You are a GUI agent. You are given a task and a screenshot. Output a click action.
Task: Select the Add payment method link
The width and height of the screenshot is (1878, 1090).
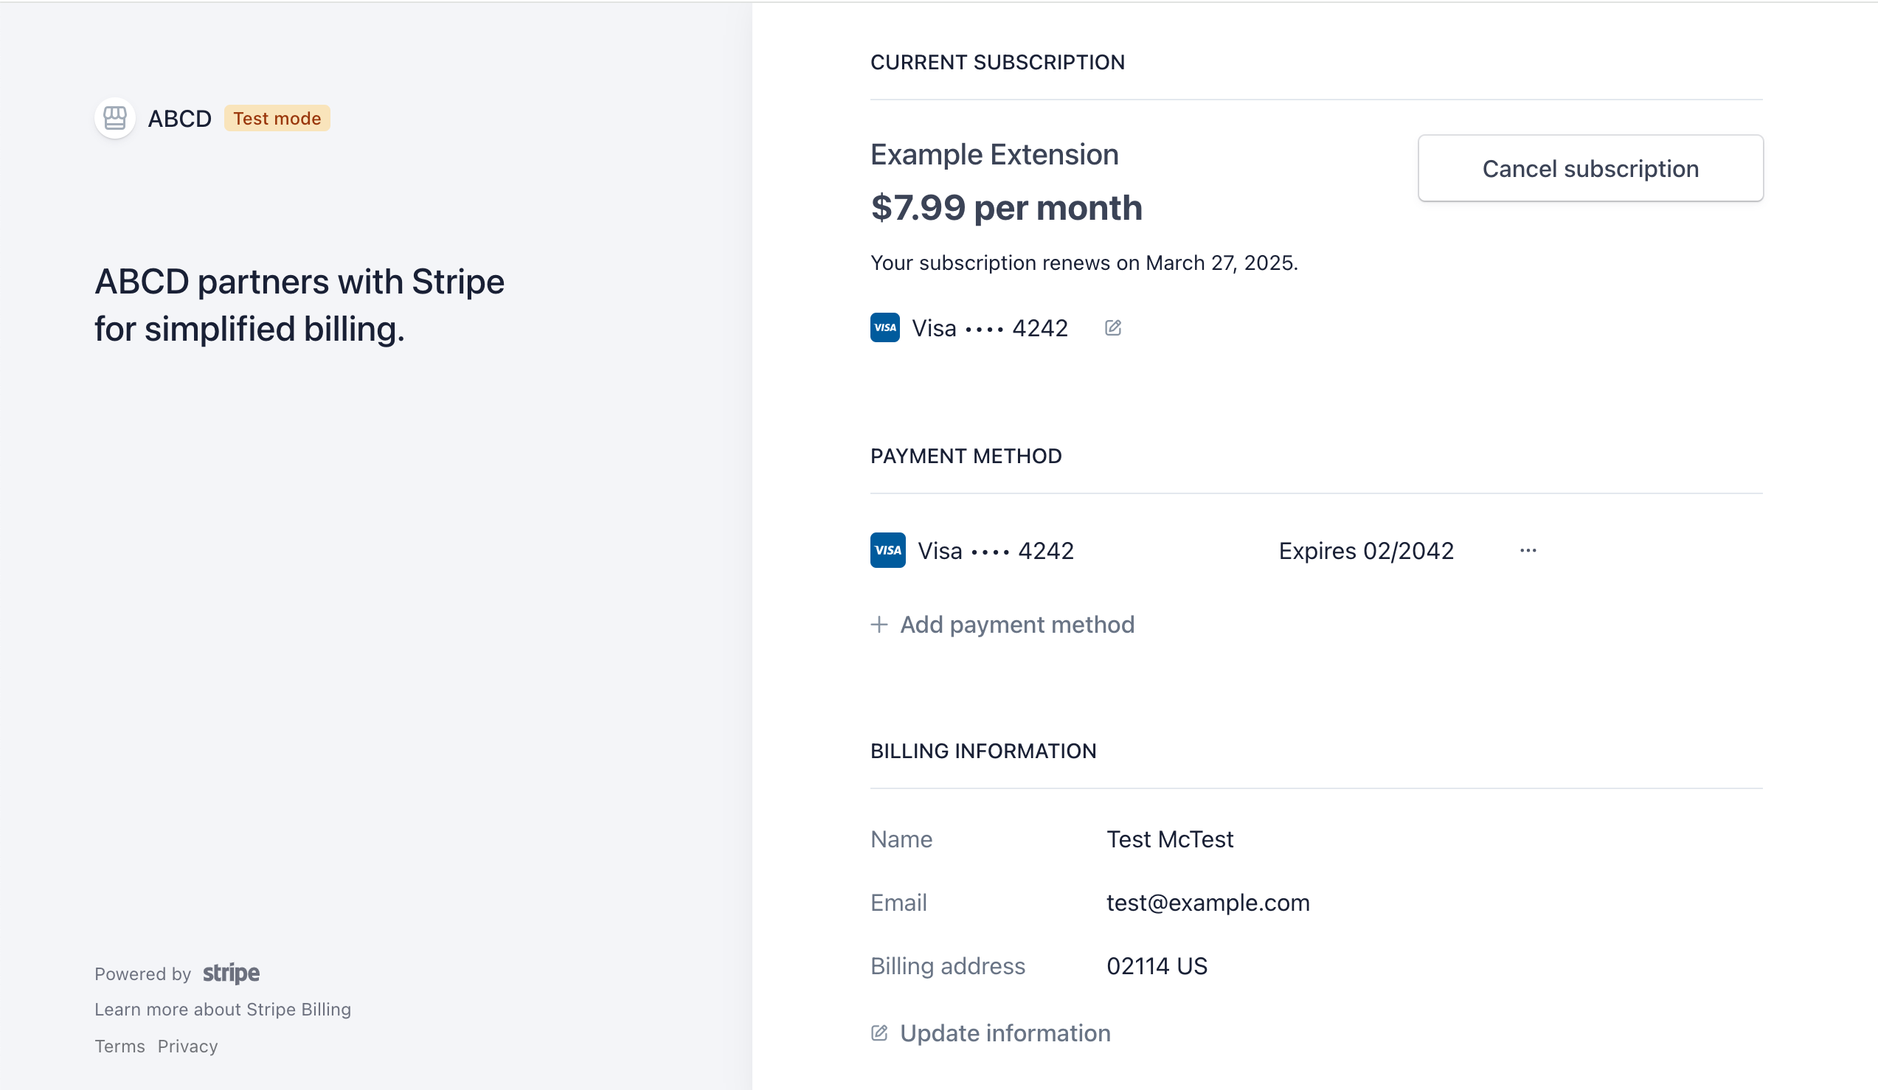point(1016,625)
